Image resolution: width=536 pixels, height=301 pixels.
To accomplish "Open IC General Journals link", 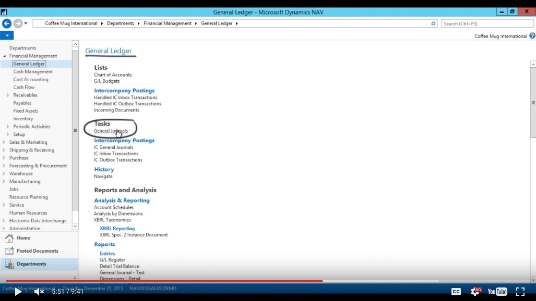I will pyautogui.click(x=113, y=147).
